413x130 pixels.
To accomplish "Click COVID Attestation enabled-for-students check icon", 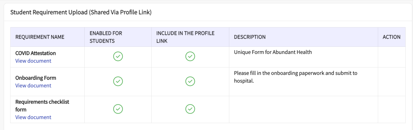I will pyautogui.click(x=118, y=56).
